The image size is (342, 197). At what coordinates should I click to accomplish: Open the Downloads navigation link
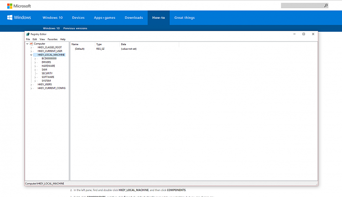pyautogui.click(x=134, y=18)
